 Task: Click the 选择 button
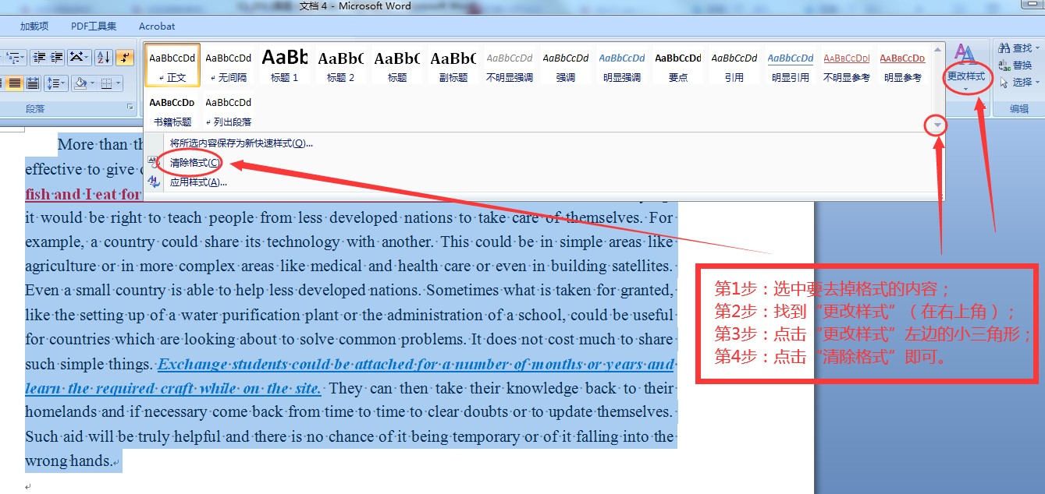[1015, 82]
